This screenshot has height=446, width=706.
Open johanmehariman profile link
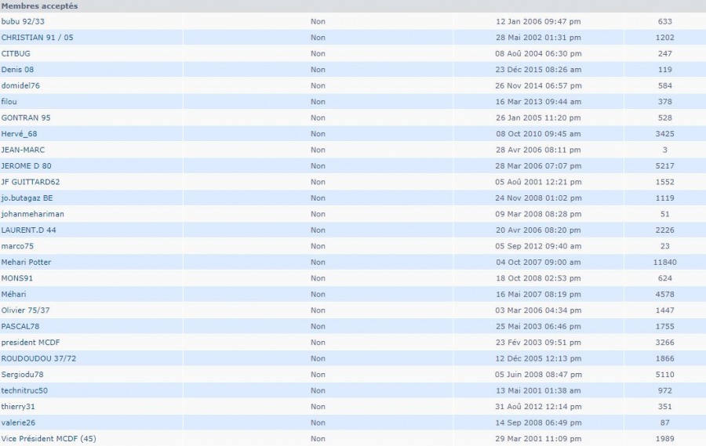[33, 214]
